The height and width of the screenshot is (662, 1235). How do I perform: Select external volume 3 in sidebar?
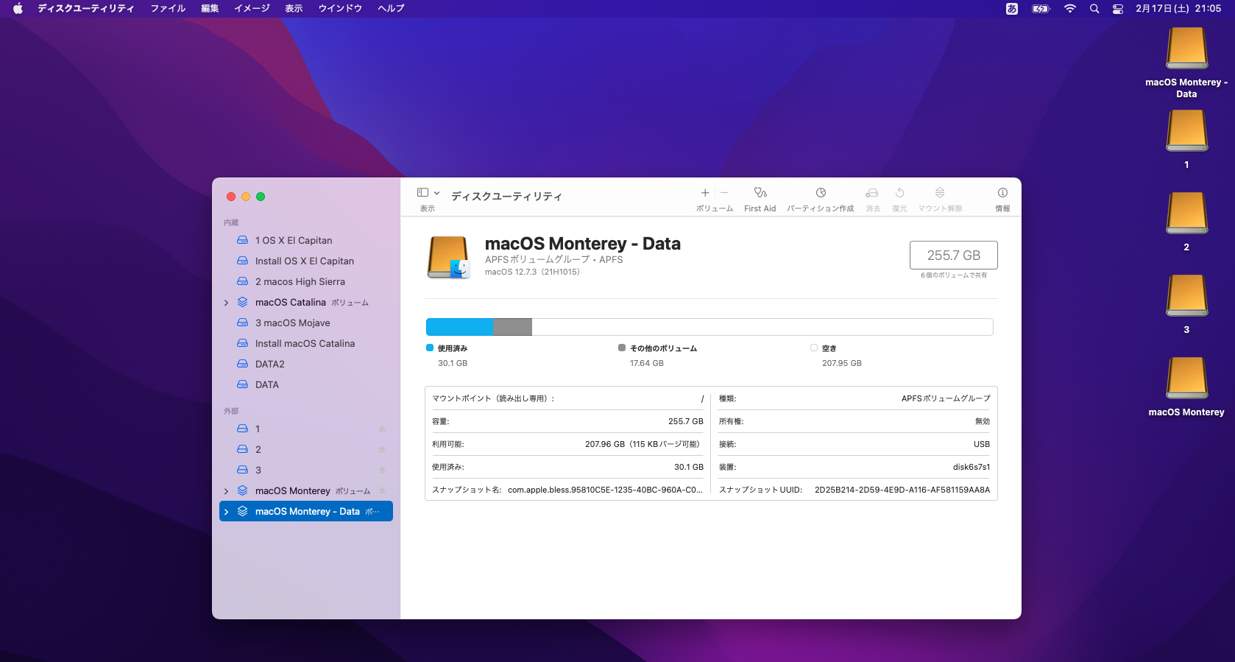(306, 470)
